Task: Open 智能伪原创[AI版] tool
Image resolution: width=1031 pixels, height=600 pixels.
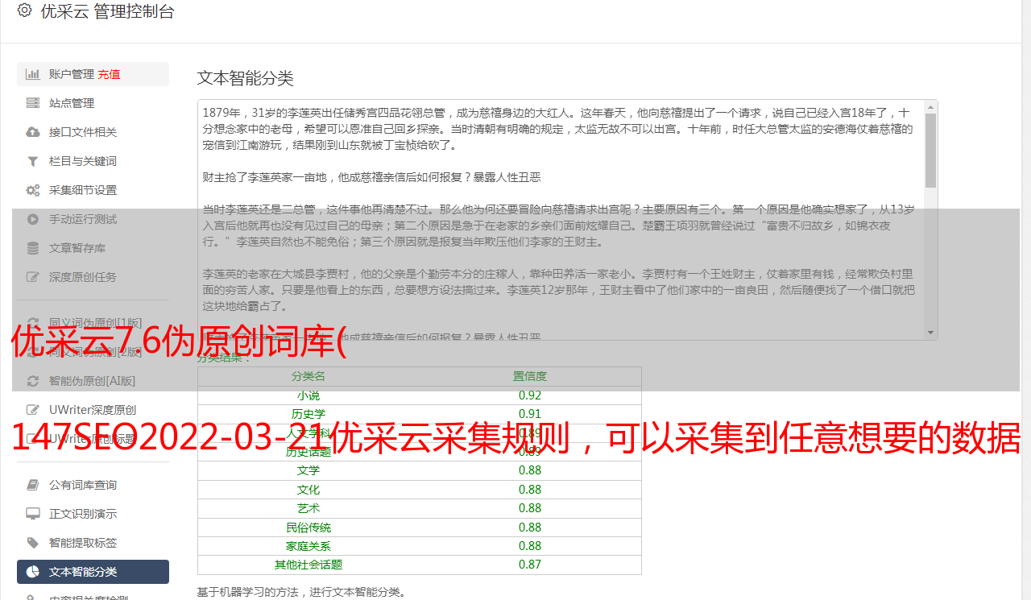Action: [x=93, y=381]
